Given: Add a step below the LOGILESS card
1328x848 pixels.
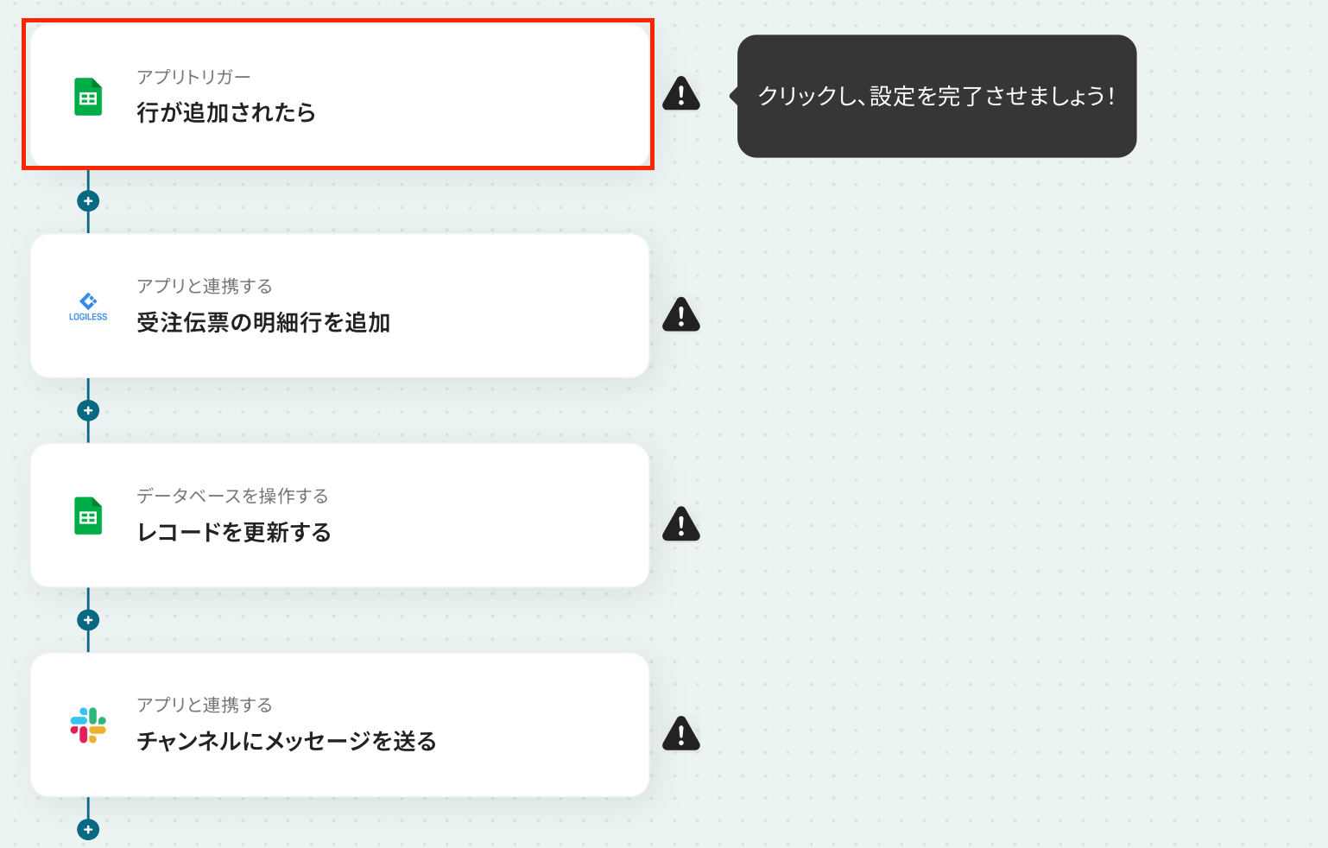Looking at the screenshot, I should pos(88,410).
